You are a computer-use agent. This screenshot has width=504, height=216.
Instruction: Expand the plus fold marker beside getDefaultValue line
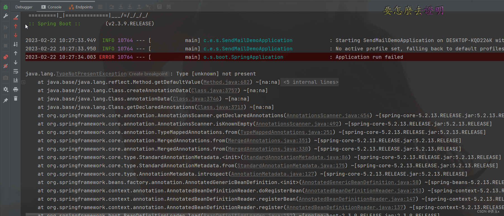click(23, 82)
